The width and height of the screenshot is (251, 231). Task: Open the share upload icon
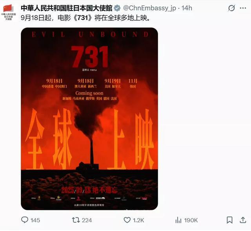point(243,220)
